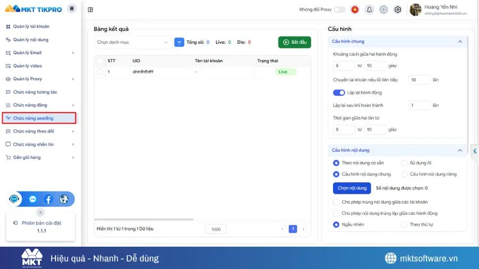479x269 pixels.
Task: Click the Lặp lại sau khi hoàn thành field
Action: pyautogui.click(x=419, y=105)
